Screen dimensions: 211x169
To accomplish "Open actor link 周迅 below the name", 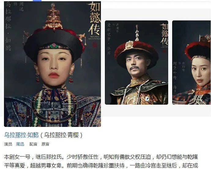I will (x=20, y=144).
